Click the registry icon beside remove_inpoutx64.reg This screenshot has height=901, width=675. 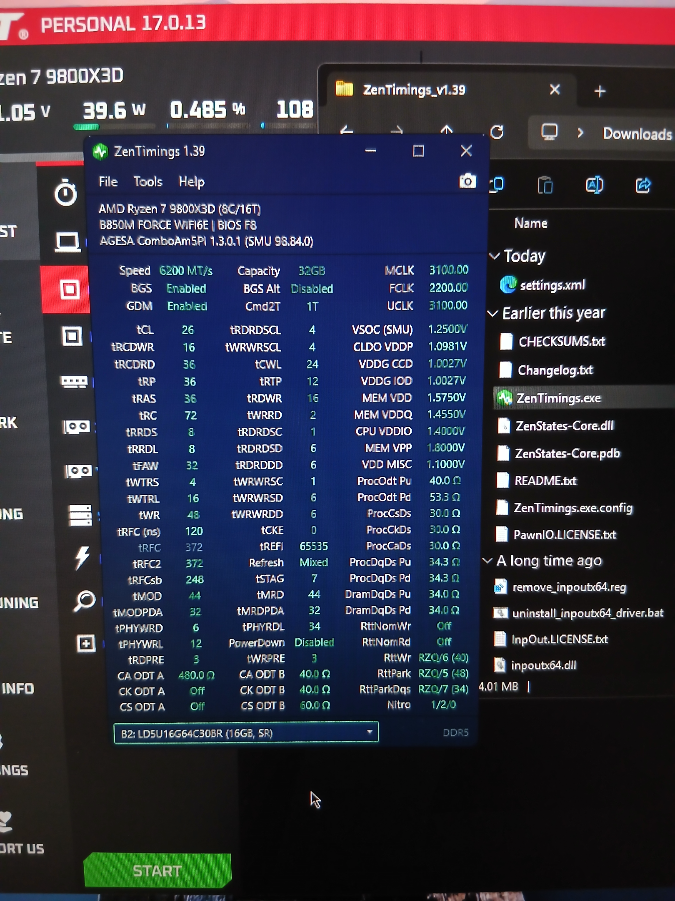(x=500, y=586)
